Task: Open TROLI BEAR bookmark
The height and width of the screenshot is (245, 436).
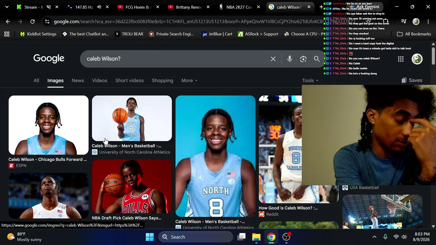Action: pos(129,34)
